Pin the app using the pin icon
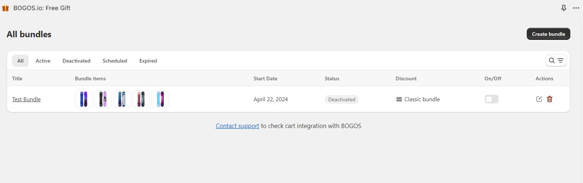Image resolution: width=583 pixels, height=183 pixels. pyautogui.click(x=564, y=8)
